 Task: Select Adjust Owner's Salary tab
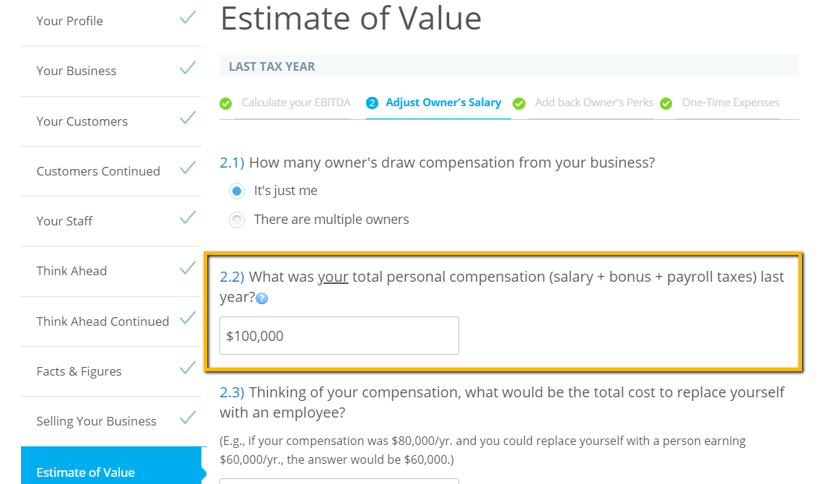pos(443,103)
